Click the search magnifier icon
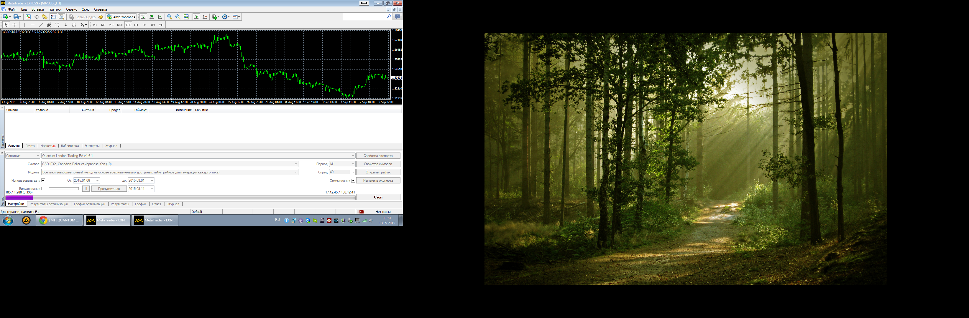The height and width of the screenshot is (318, 969). (389, 16)
